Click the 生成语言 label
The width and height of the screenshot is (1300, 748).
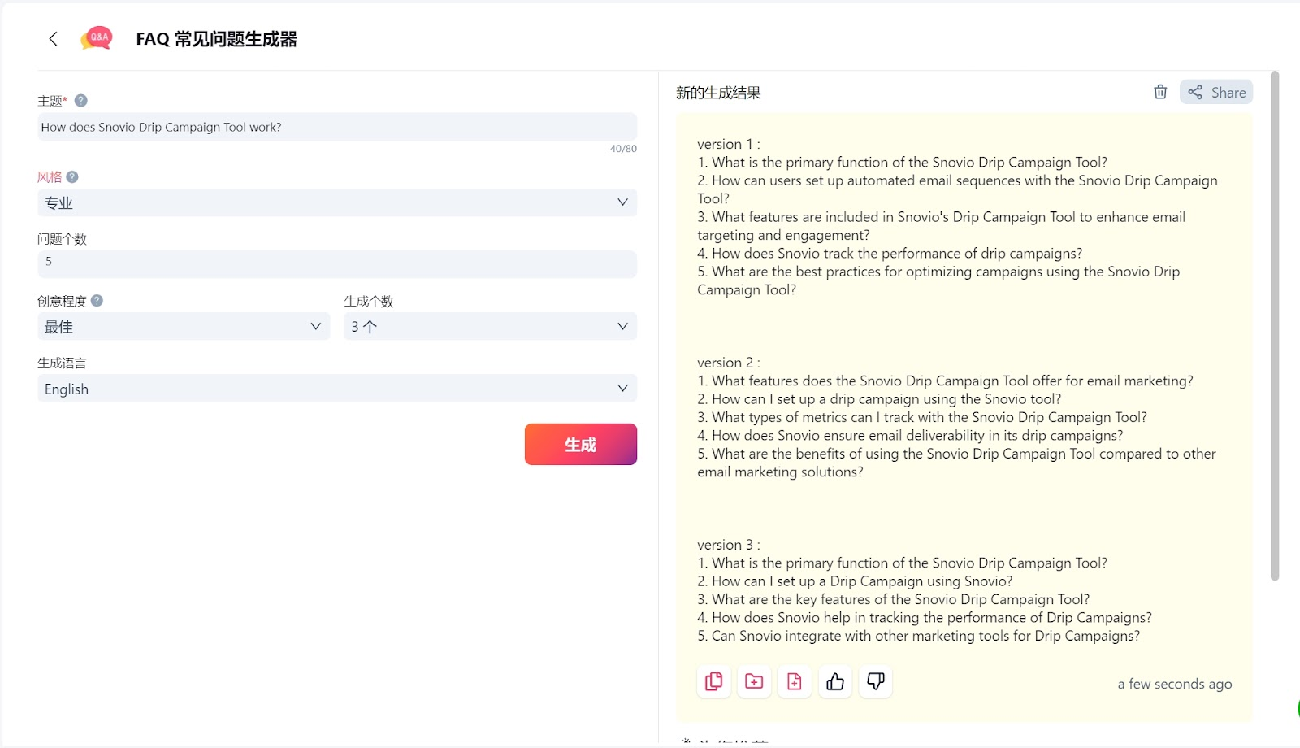(62, 363)
